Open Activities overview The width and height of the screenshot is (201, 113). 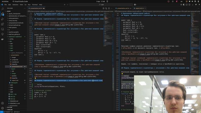[x=5, y=1]
